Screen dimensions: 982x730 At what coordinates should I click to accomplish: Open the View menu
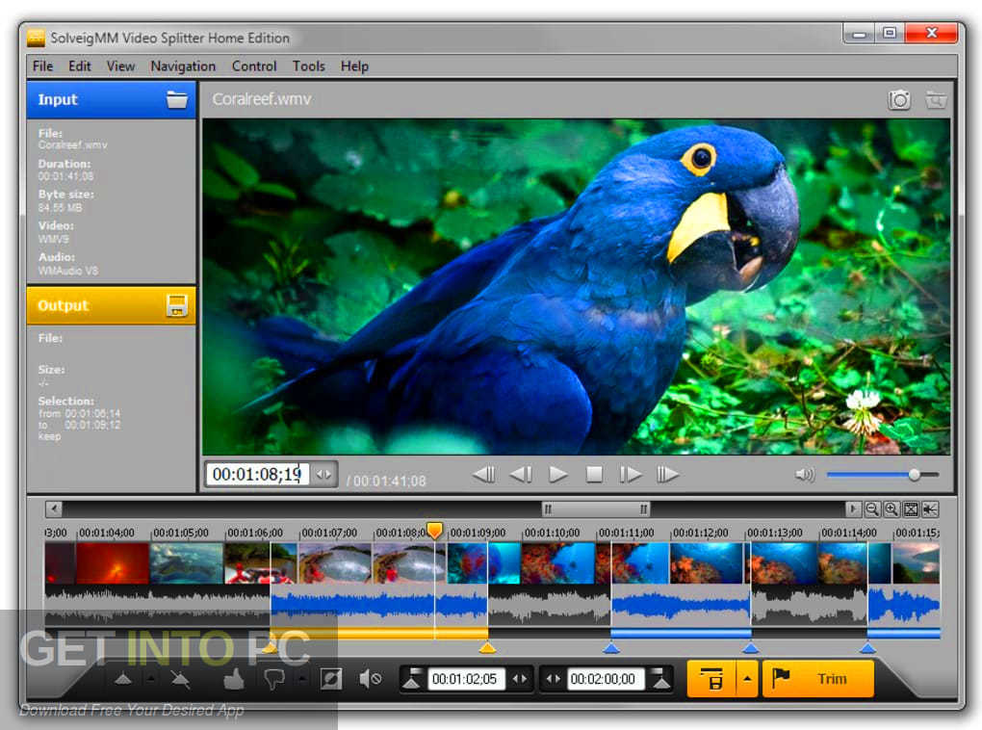pyautogui.click(x=120, y=66)
